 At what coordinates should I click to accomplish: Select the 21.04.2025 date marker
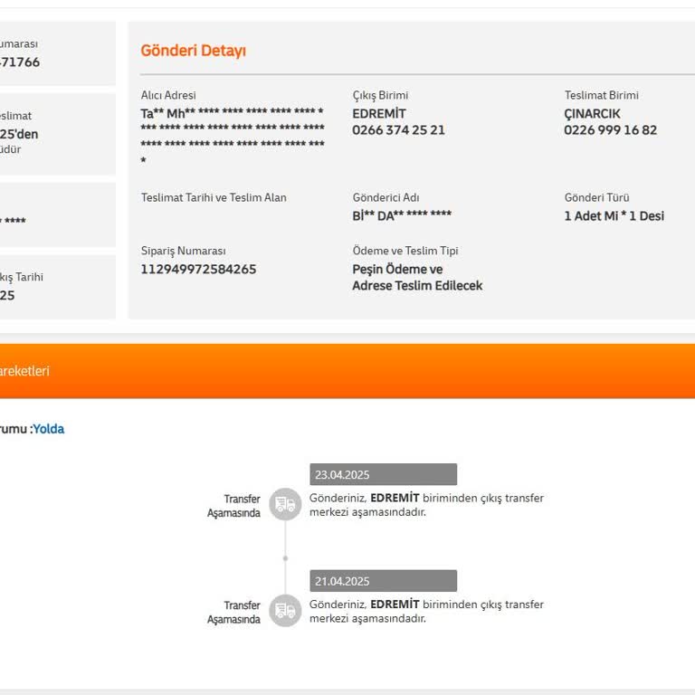(x=383, y=581)
